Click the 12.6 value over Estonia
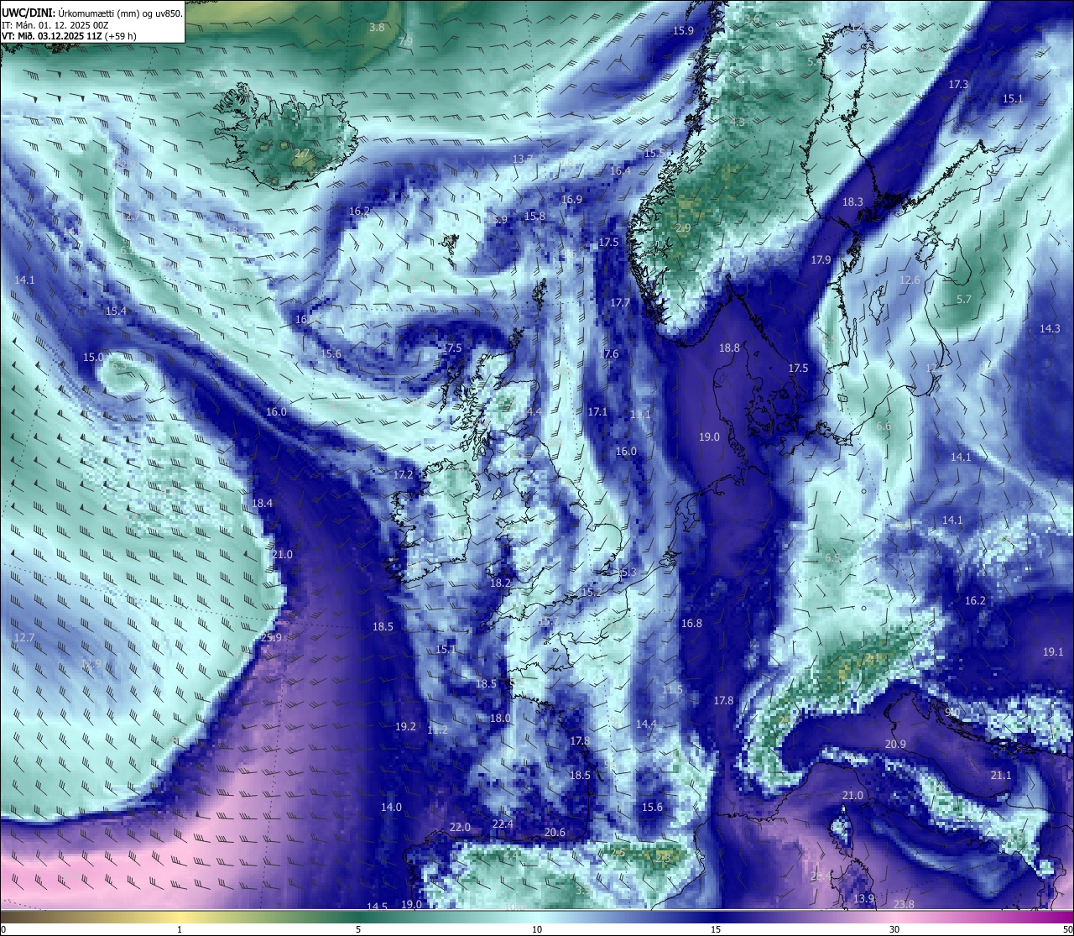The image size is (1074, 936). coord(910,280)
